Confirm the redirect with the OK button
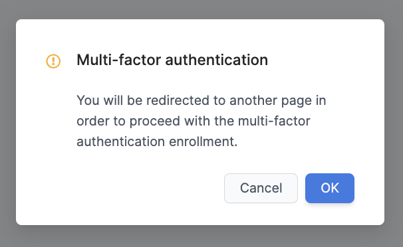 330,188
